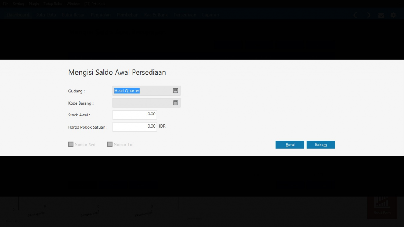Viewport: 404px width, 227px height.
Task: Enable the Nomor Lot checkbox
Action: [x=110, y=144]
